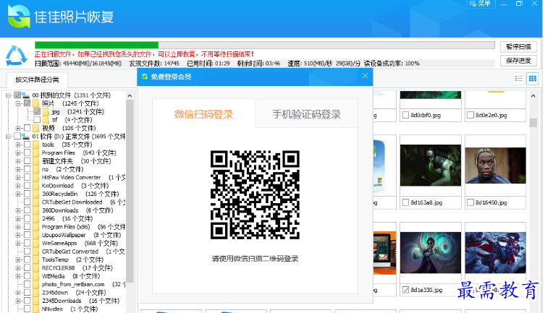The image size is (545, 313).
Task: Switch to 手机验证码登录 tab
Action: tap(306, 113)
